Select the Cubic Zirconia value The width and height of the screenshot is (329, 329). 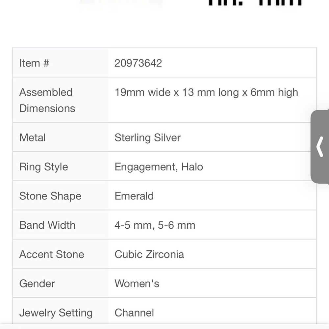149,254
